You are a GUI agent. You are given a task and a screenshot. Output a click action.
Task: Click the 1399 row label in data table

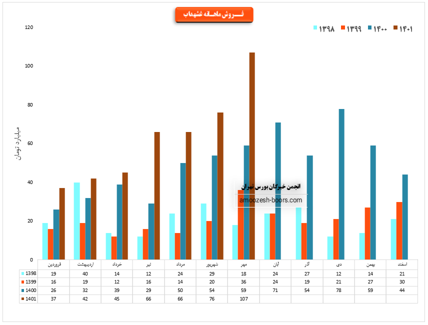(x=29, y=281)
